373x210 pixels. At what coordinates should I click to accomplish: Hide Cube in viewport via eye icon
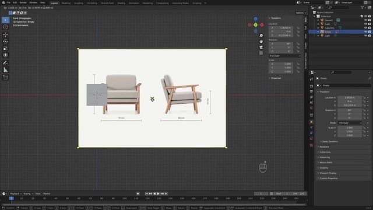[x=365, y=24]
